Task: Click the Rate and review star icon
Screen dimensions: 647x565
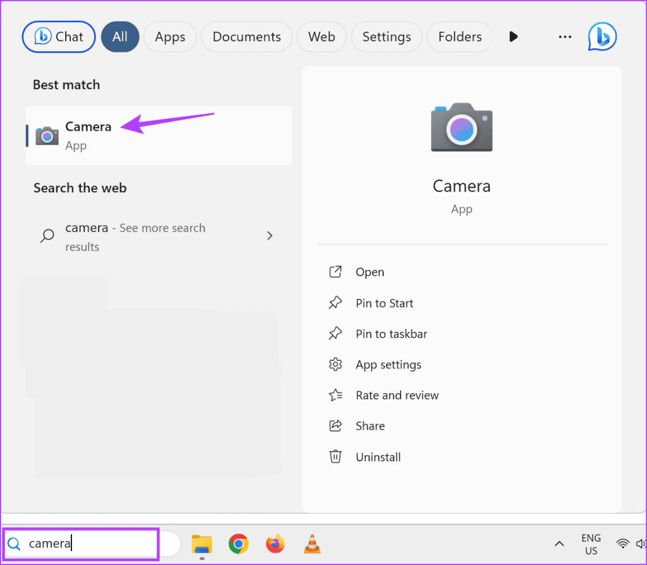Action: 336,394
